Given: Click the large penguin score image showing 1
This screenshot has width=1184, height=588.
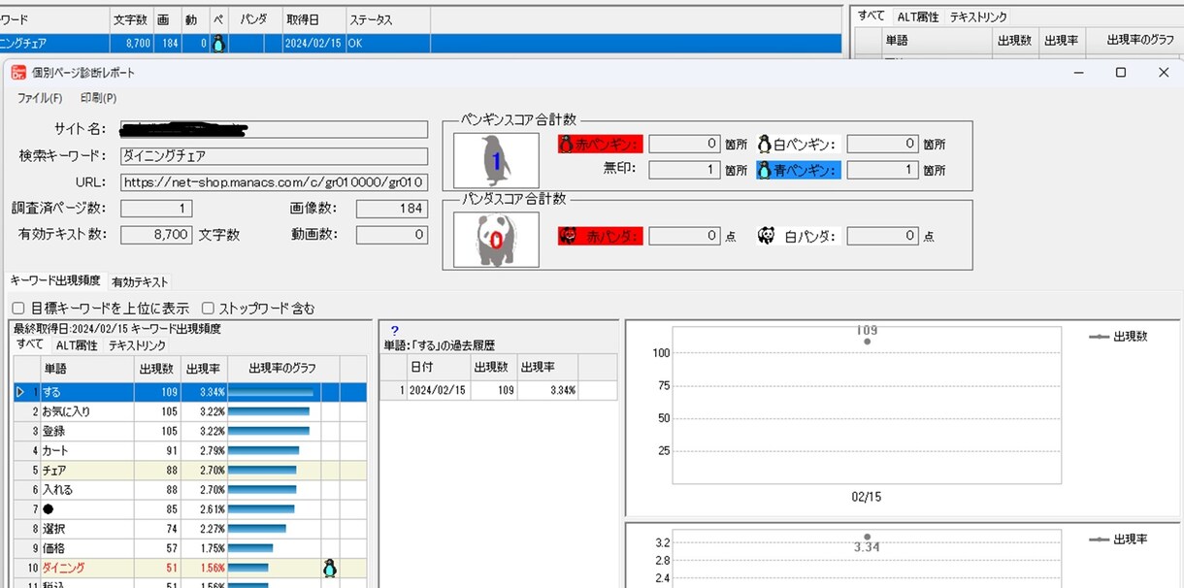Looking at the screenshot, I should tap(496, 160).
